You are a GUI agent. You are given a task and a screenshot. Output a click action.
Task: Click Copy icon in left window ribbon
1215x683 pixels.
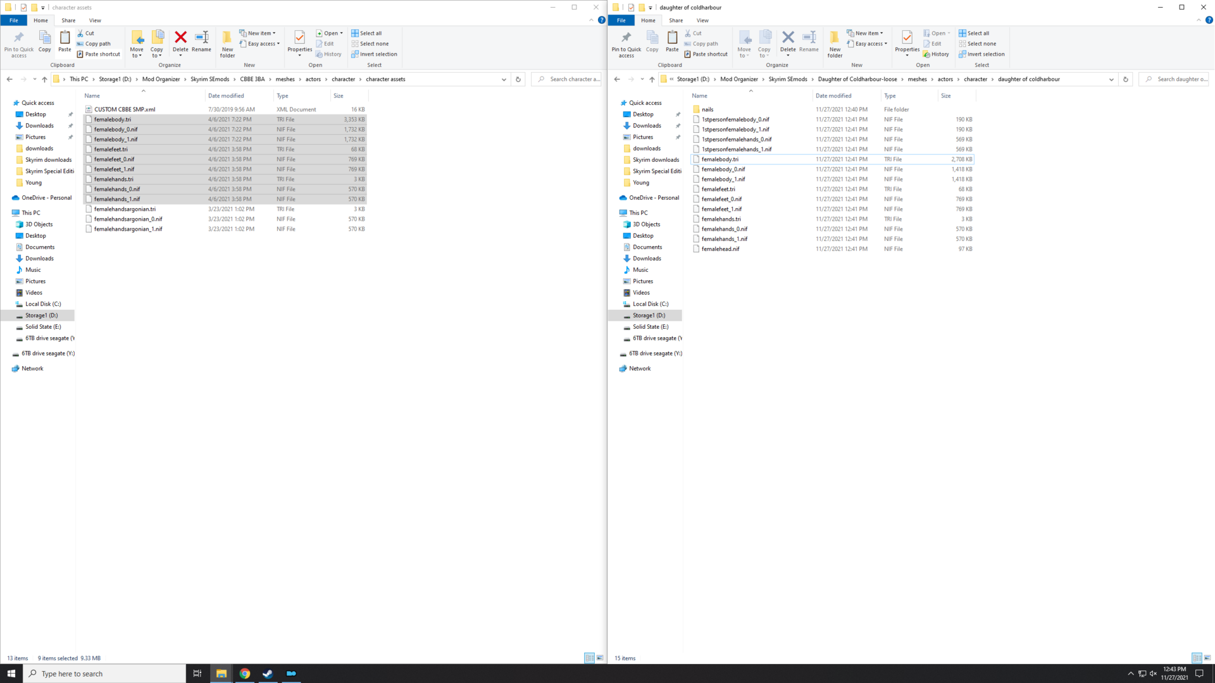click(44, 42)
